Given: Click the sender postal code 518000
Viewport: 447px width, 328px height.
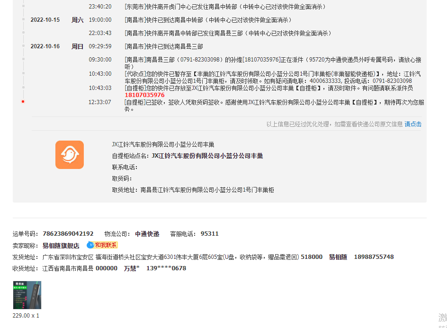Looking at the screenshot, I should click(312, 257).
